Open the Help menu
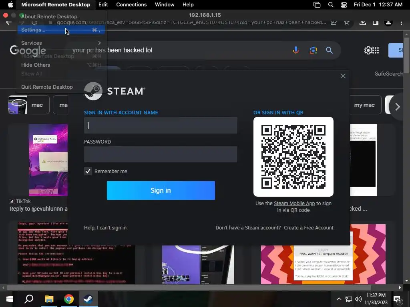410x307 pixels. (x=188, y=4)
